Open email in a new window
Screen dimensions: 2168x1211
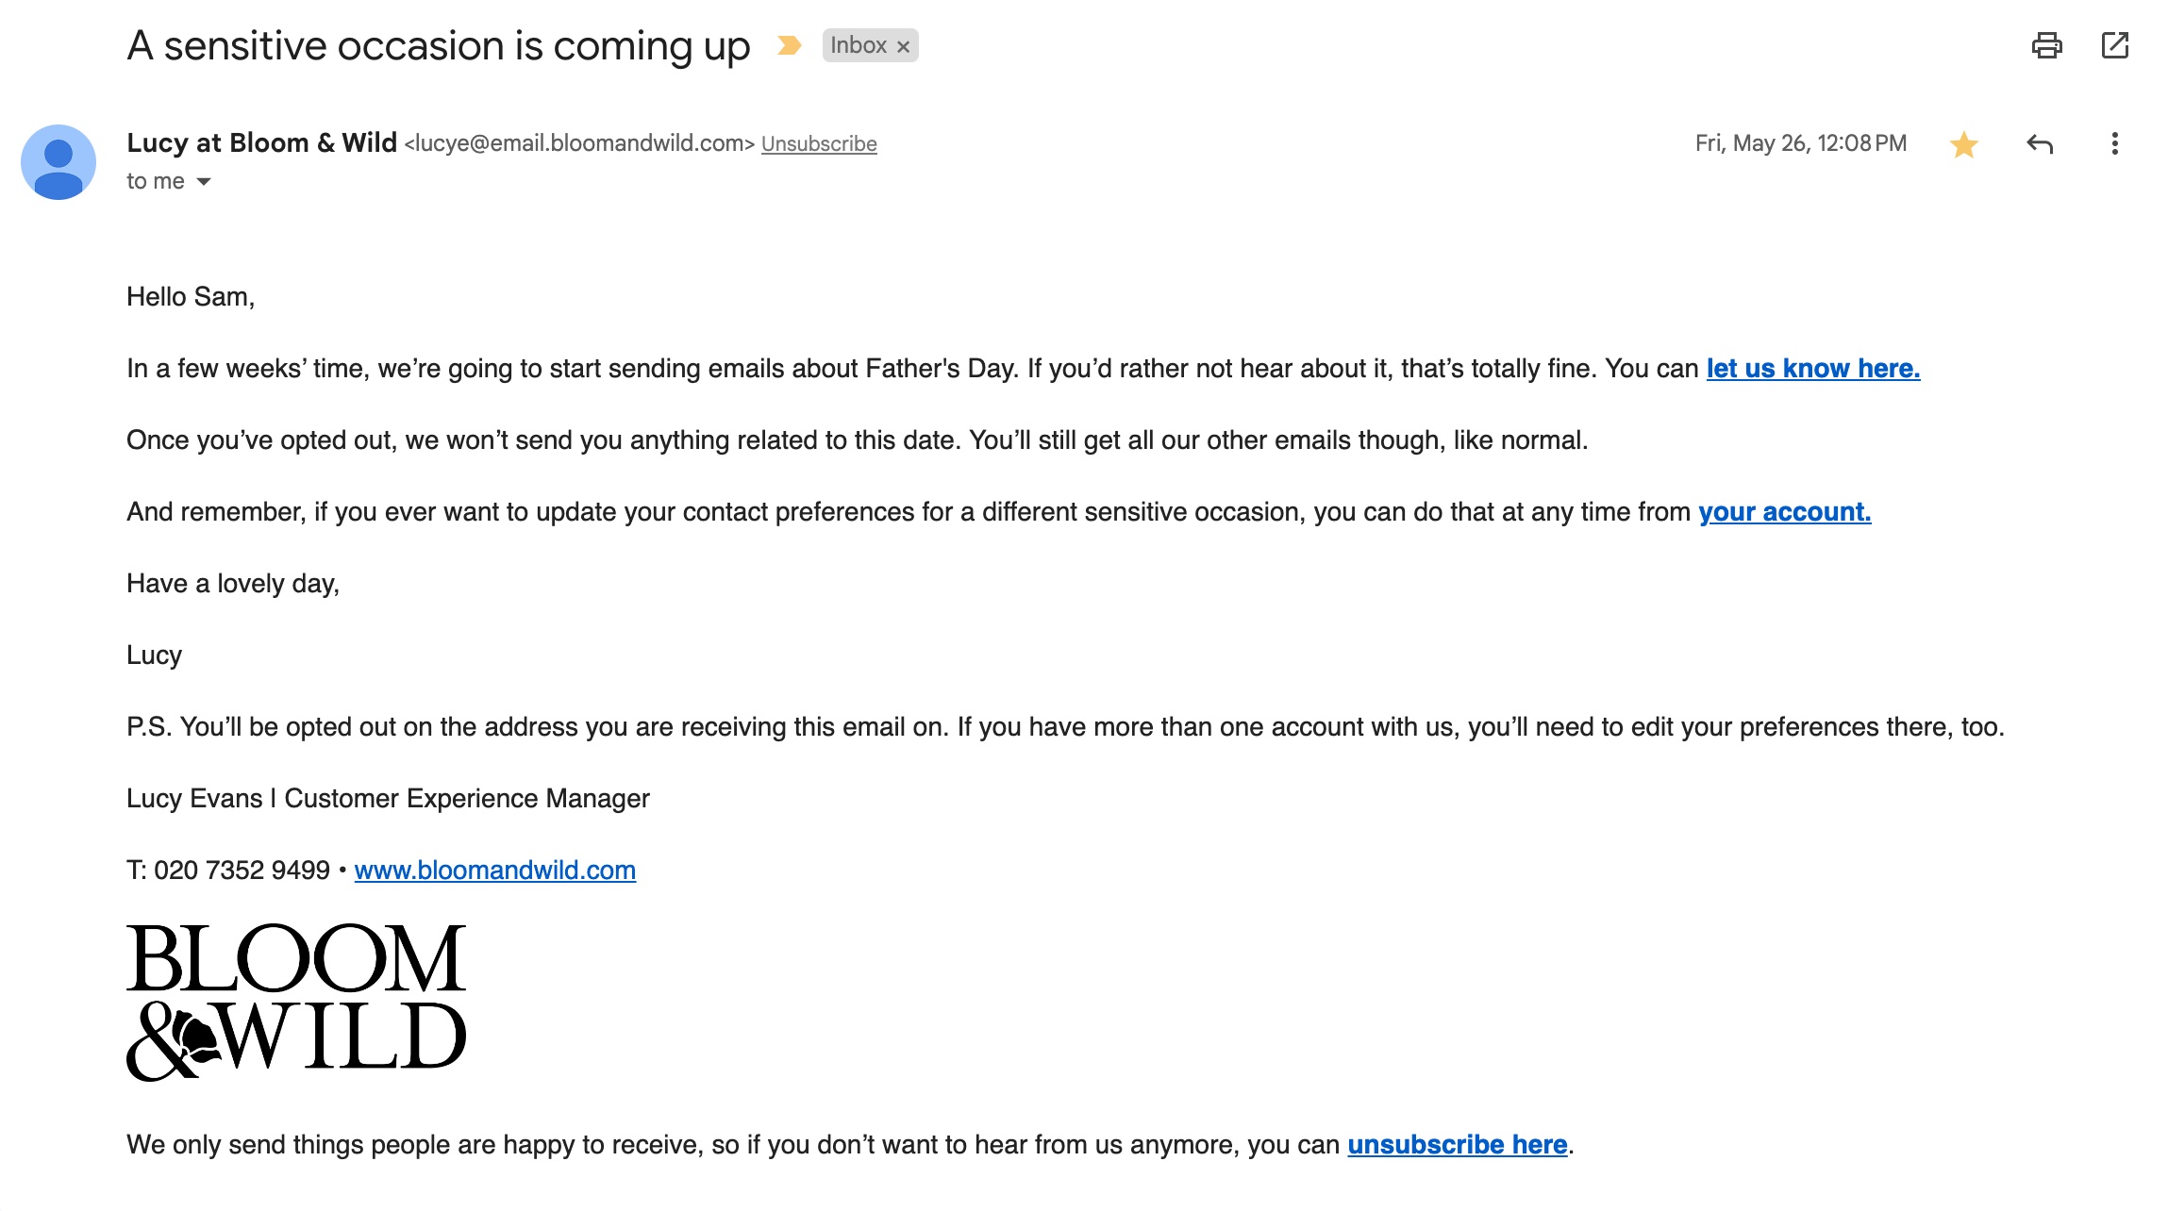[x=2114, y=45]
